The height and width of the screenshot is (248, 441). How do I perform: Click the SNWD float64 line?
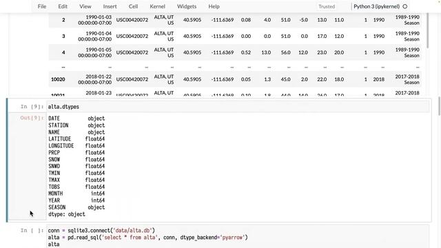tap(76, 166)
